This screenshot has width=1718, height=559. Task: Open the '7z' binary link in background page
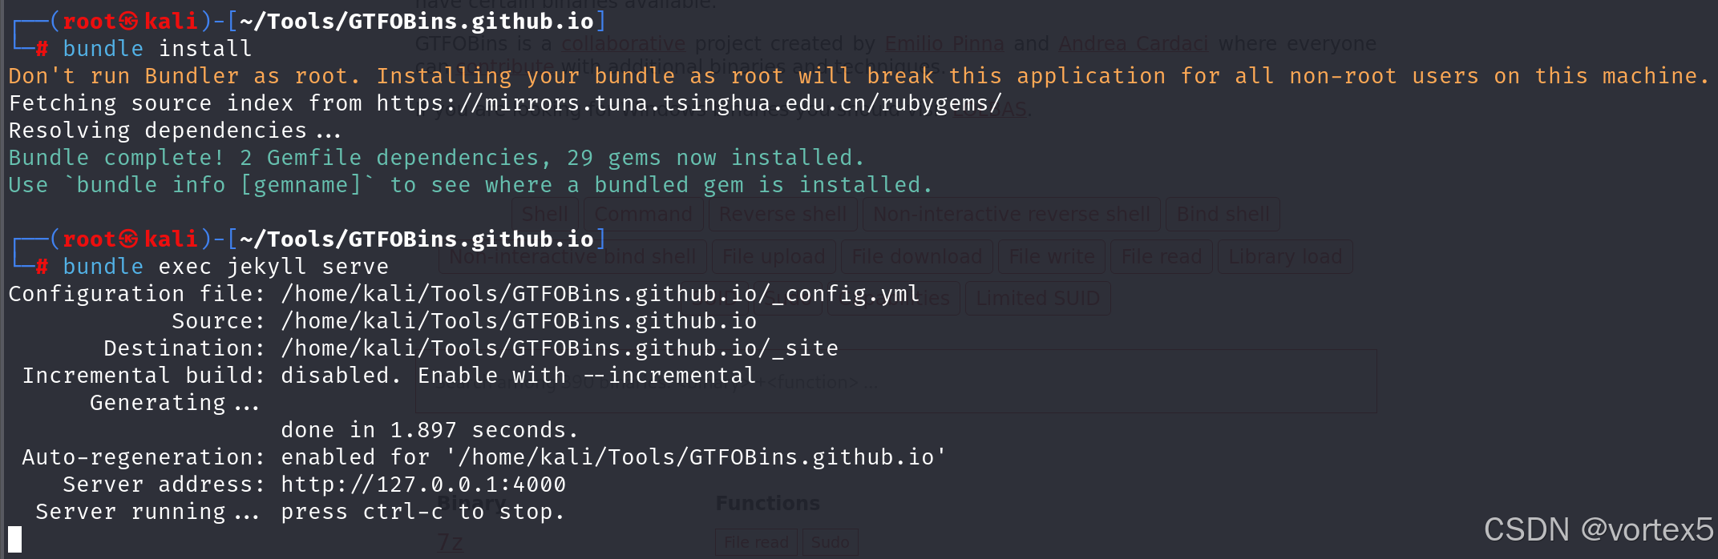point(450,542)
